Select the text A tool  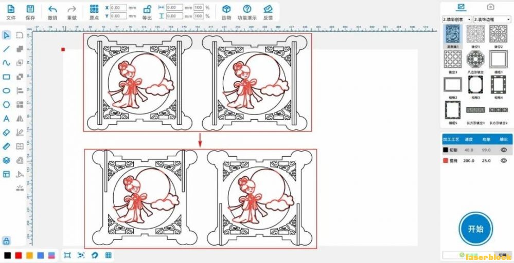click(x=6, y=119)
